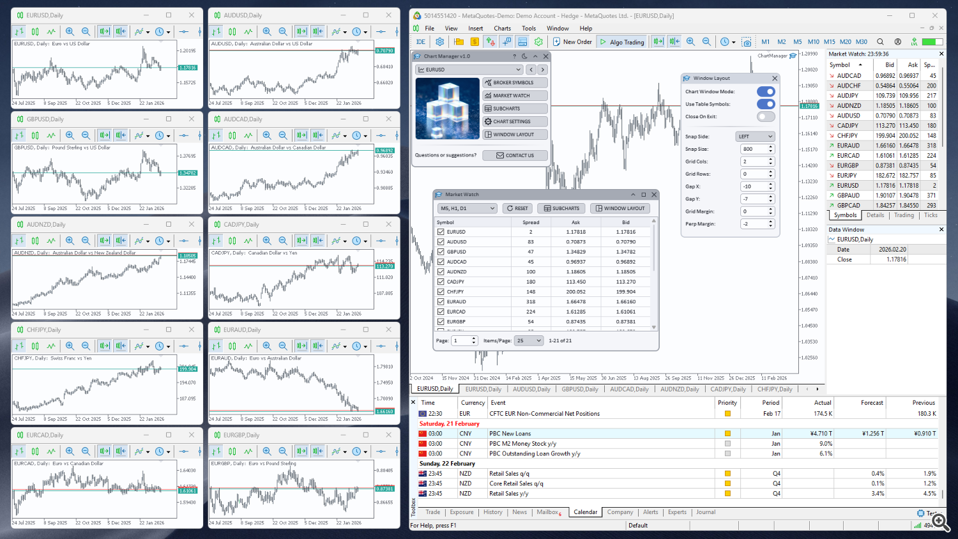Click the clock periods icon on CHFJPY chart
This screenshot has width=958, height=539.
click(x=159, y=345)
